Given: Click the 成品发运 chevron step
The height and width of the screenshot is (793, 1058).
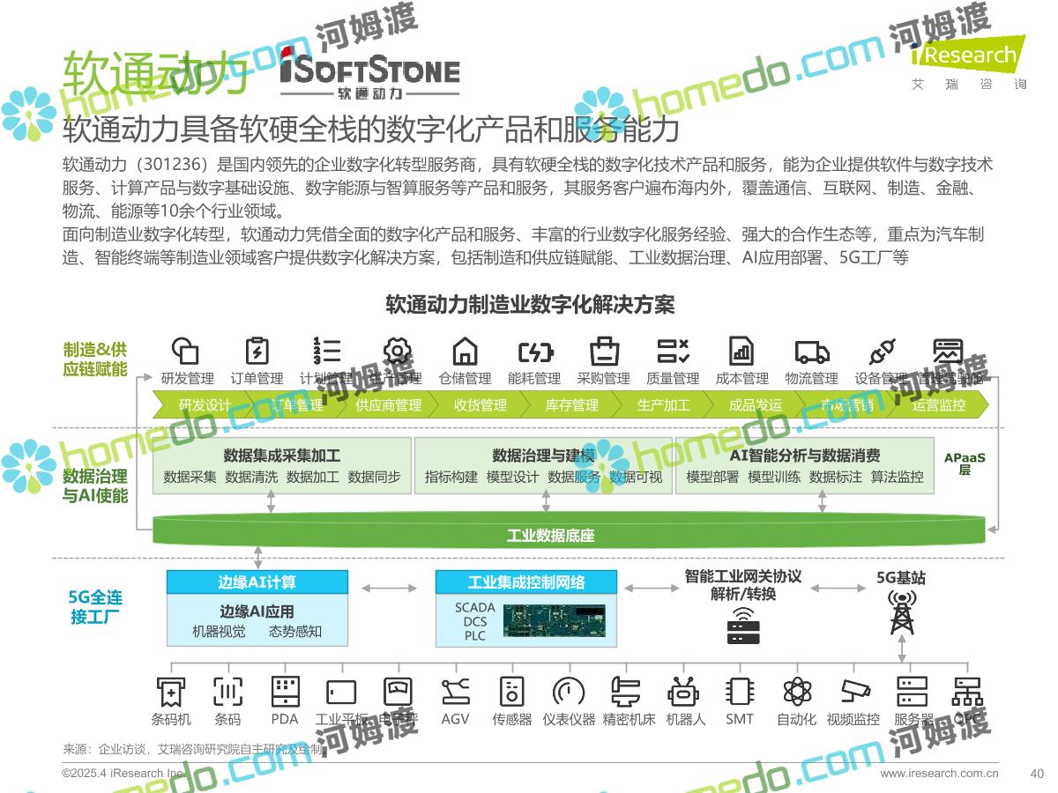Looking at the screenshot, I should pos(756,405).
